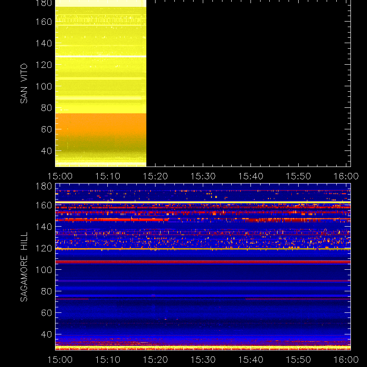367x367 pixels.
Task: Select the 120 tick on San Vito plot
Action: 44,65
